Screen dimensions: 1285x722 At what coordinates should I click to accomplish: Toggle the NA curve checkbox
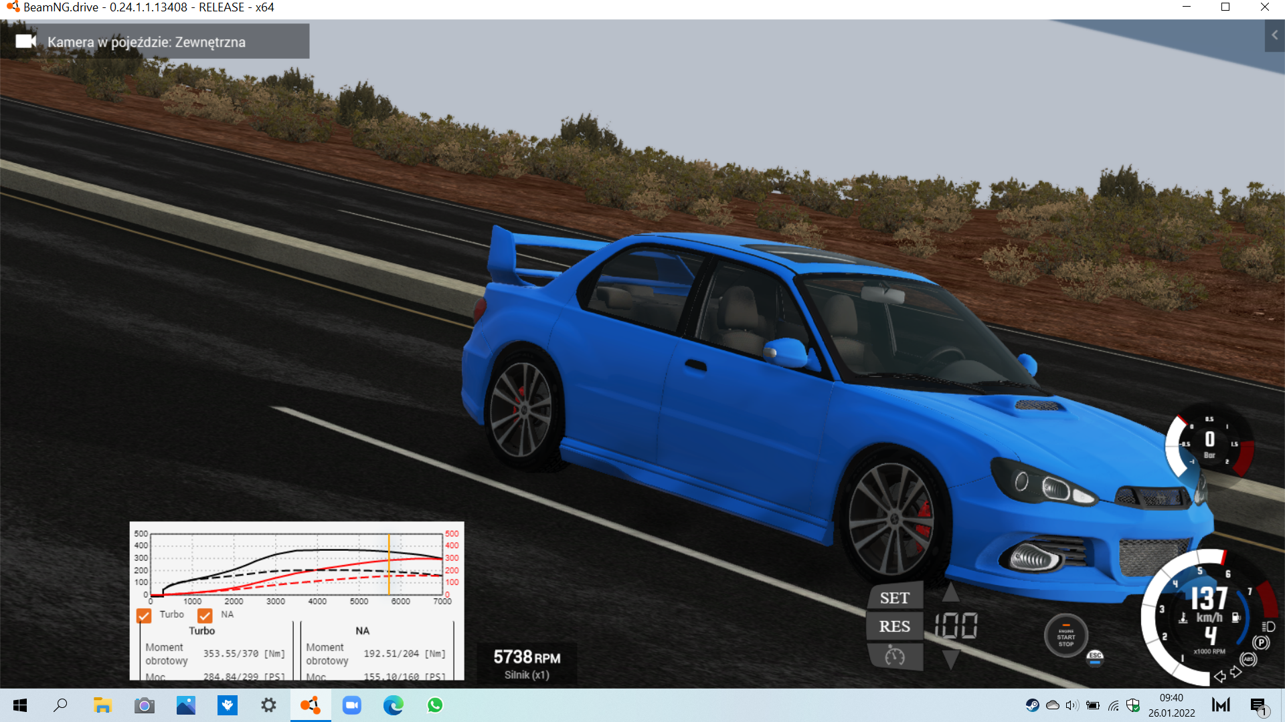(205, 615)
